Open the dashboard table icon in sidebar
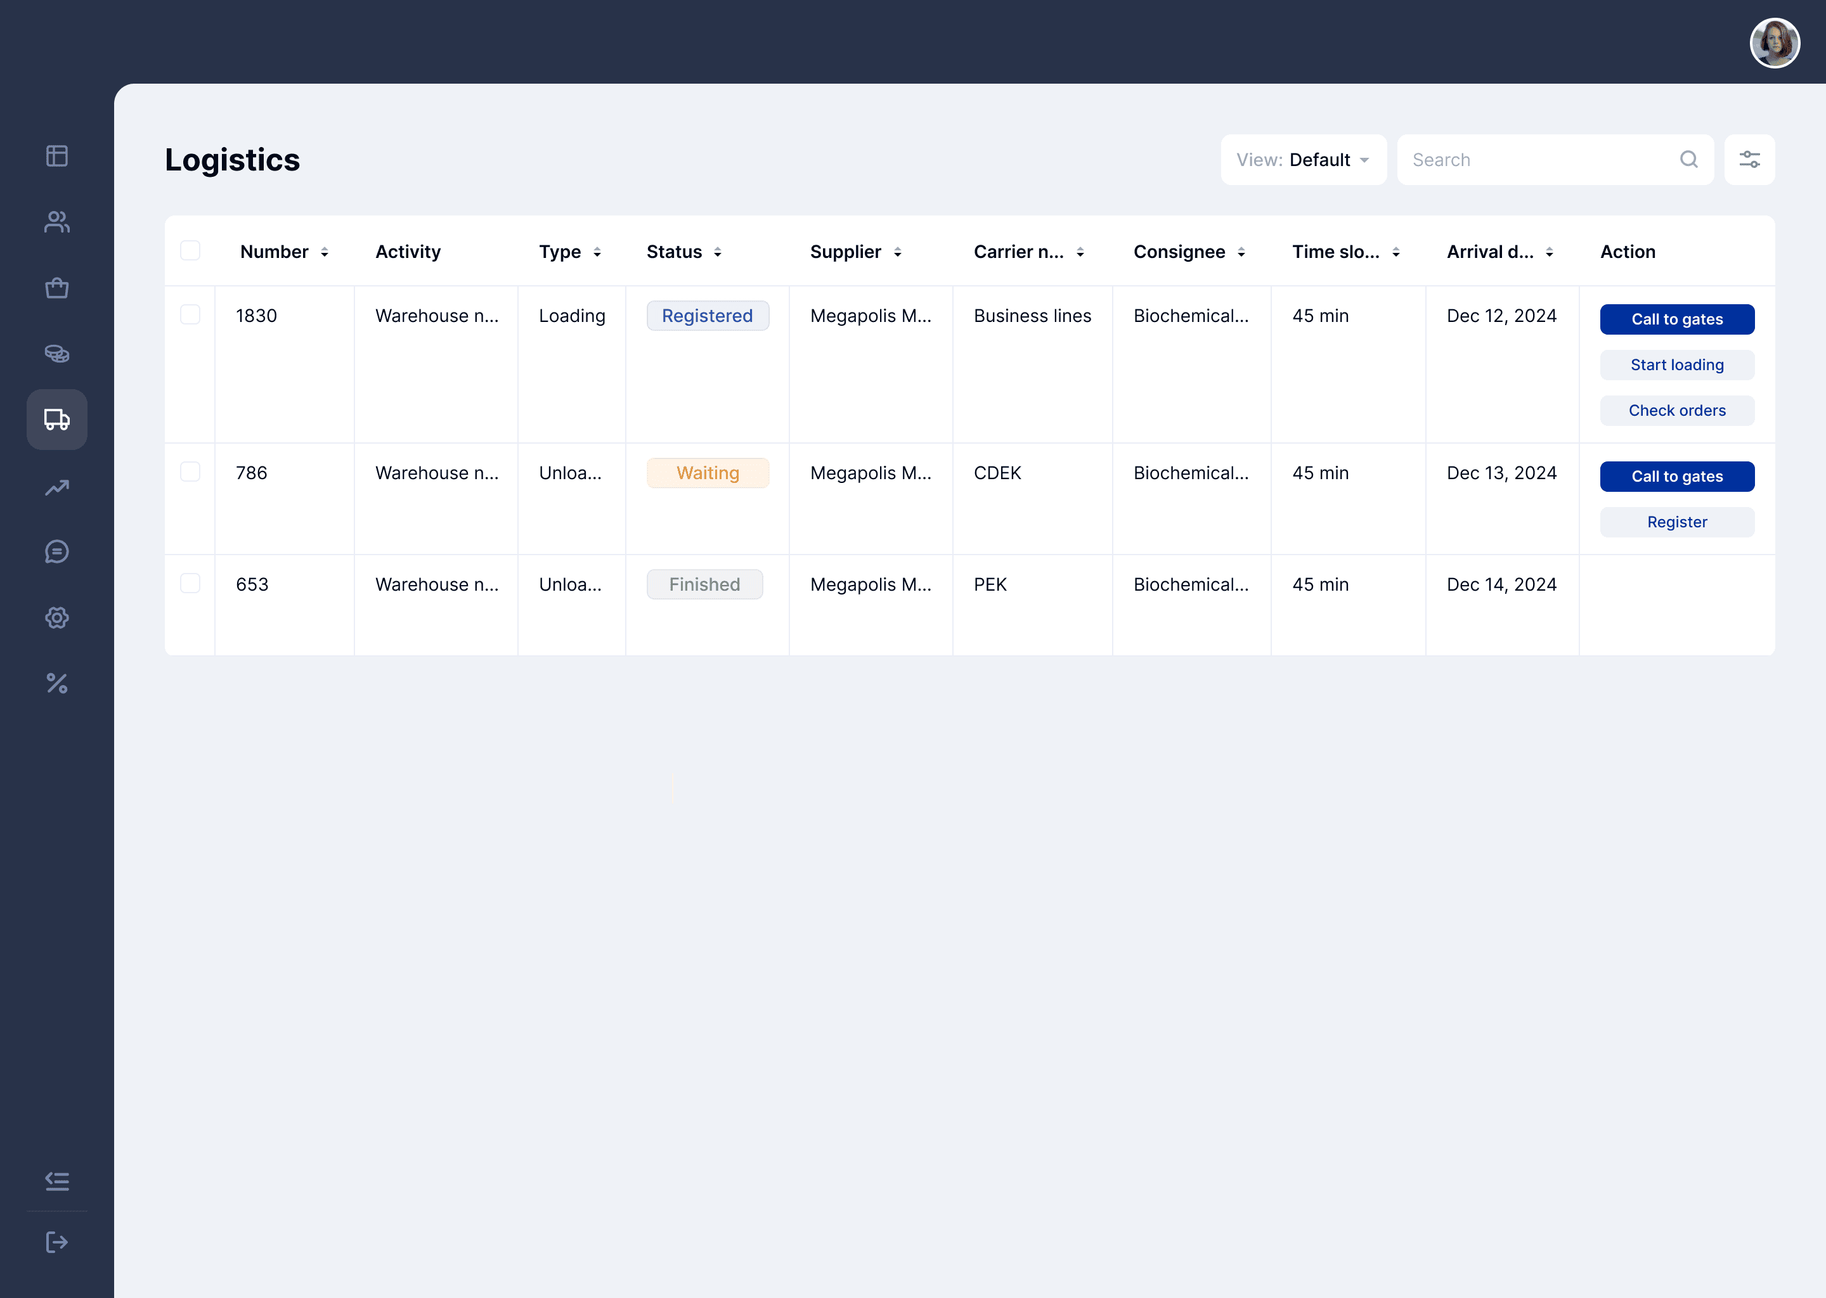The width and height of the screenshot is (1826, 1298). click(x=57, y=156)
